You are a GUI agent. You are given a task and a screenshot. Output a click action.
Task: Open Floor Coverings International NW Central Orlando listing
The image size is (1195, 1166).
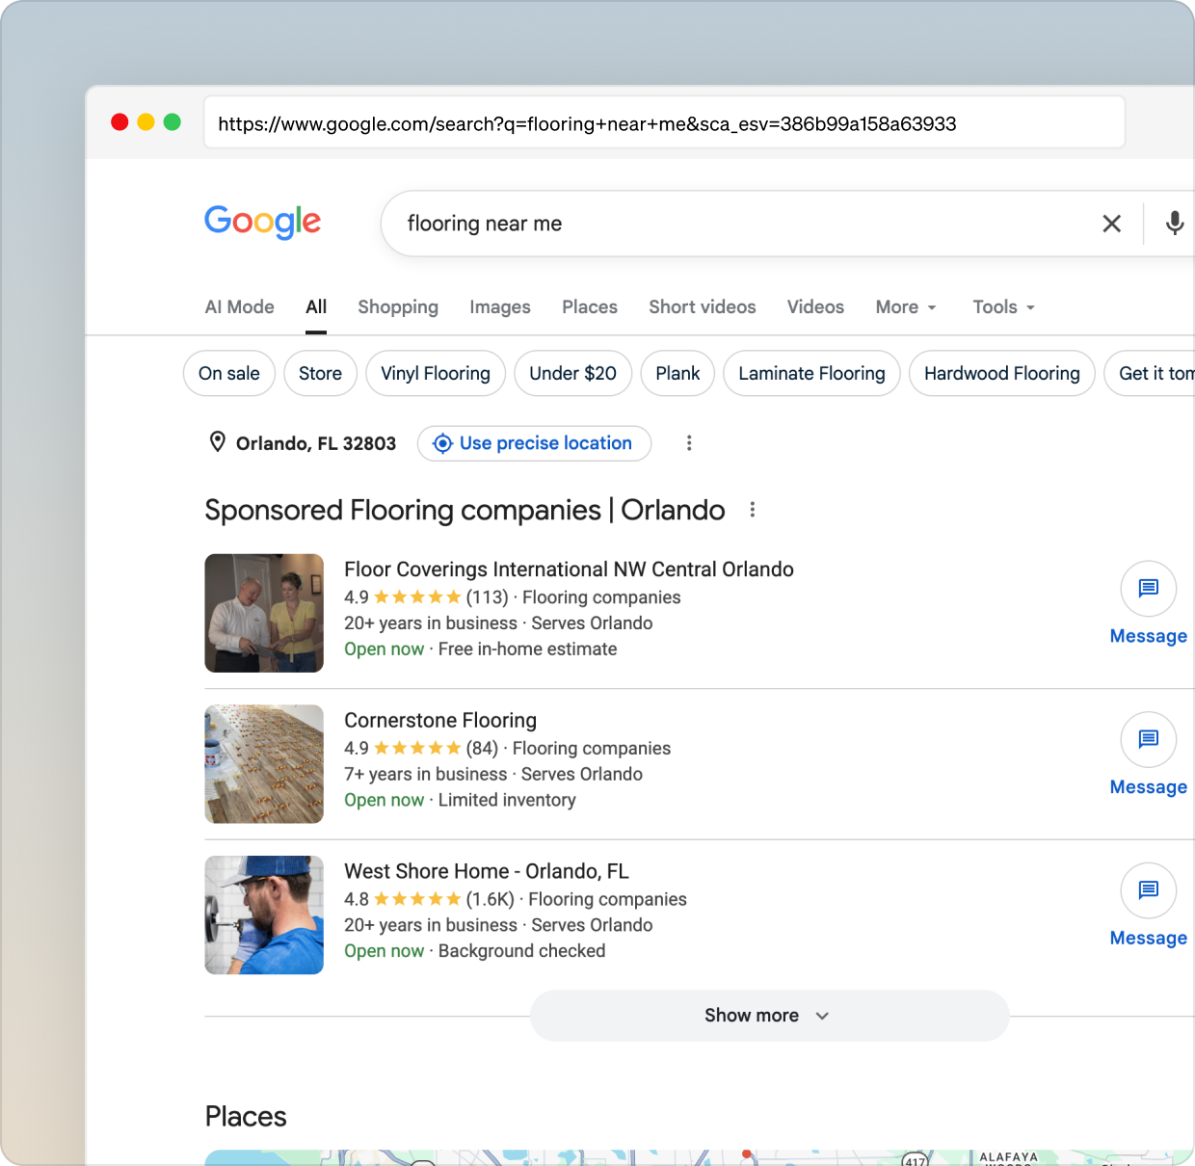pos(569,570)
